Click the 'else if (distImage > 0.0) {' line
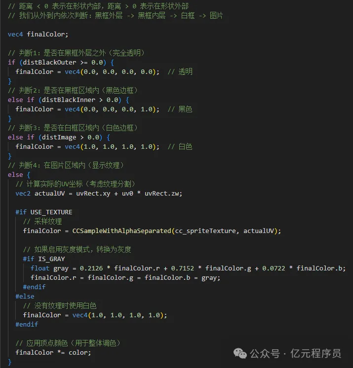Viewport: 353px width, 368px height. click(x=59, y=137)
